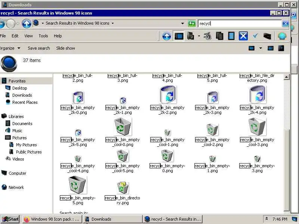Open the File menu
The height and width of the screenshot is (224, 299).
[3, 36]
